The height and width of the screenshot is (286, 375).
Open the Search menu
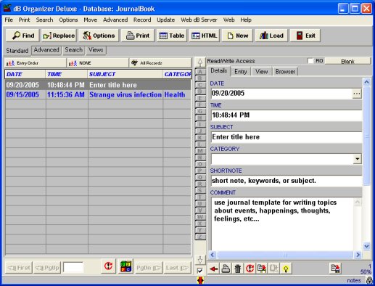coord(44,20)
